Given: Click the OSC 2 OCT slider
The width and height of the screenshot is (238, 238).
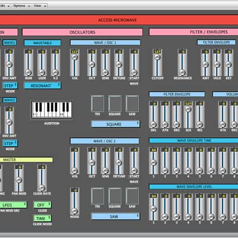Looking at the screenshot, I should (92, 161).
